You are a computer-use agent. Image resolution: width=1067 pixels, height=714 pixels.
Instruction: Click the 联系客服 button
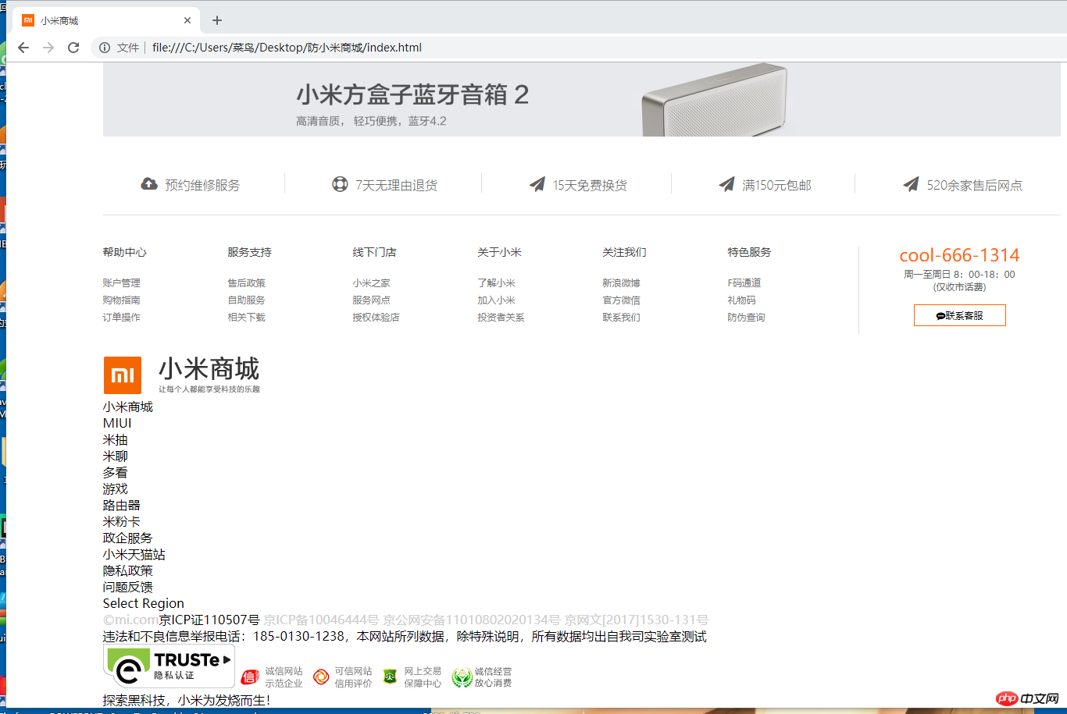pos(959,315)
